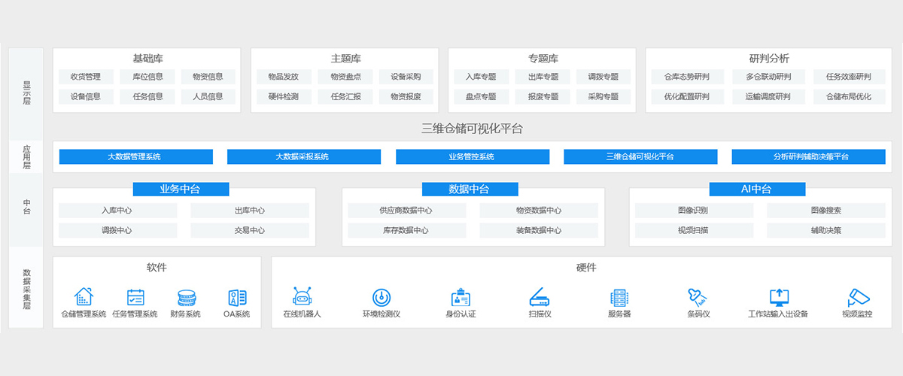Select the 物资数据中心 item

click(539, 211)
